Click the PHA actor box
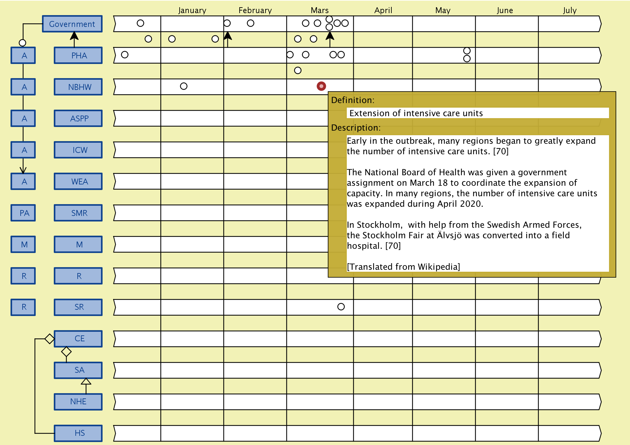The width and height of the screenshot is (630, 445). pyautogui.click(x=78, y=55)
